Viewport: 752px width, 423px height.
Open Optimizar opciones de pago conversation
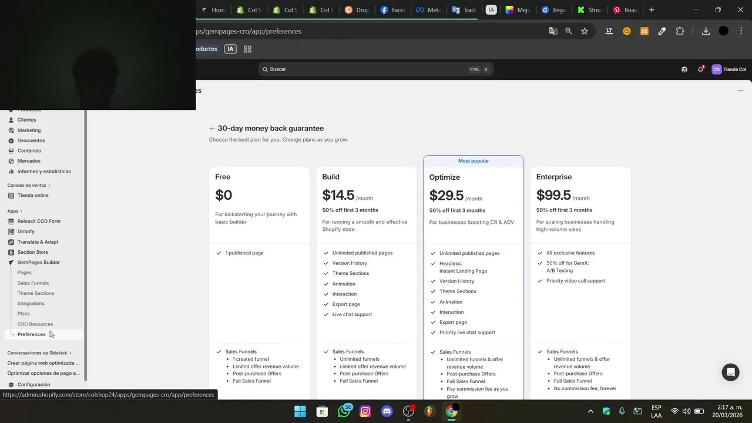[x=43, y=373]
